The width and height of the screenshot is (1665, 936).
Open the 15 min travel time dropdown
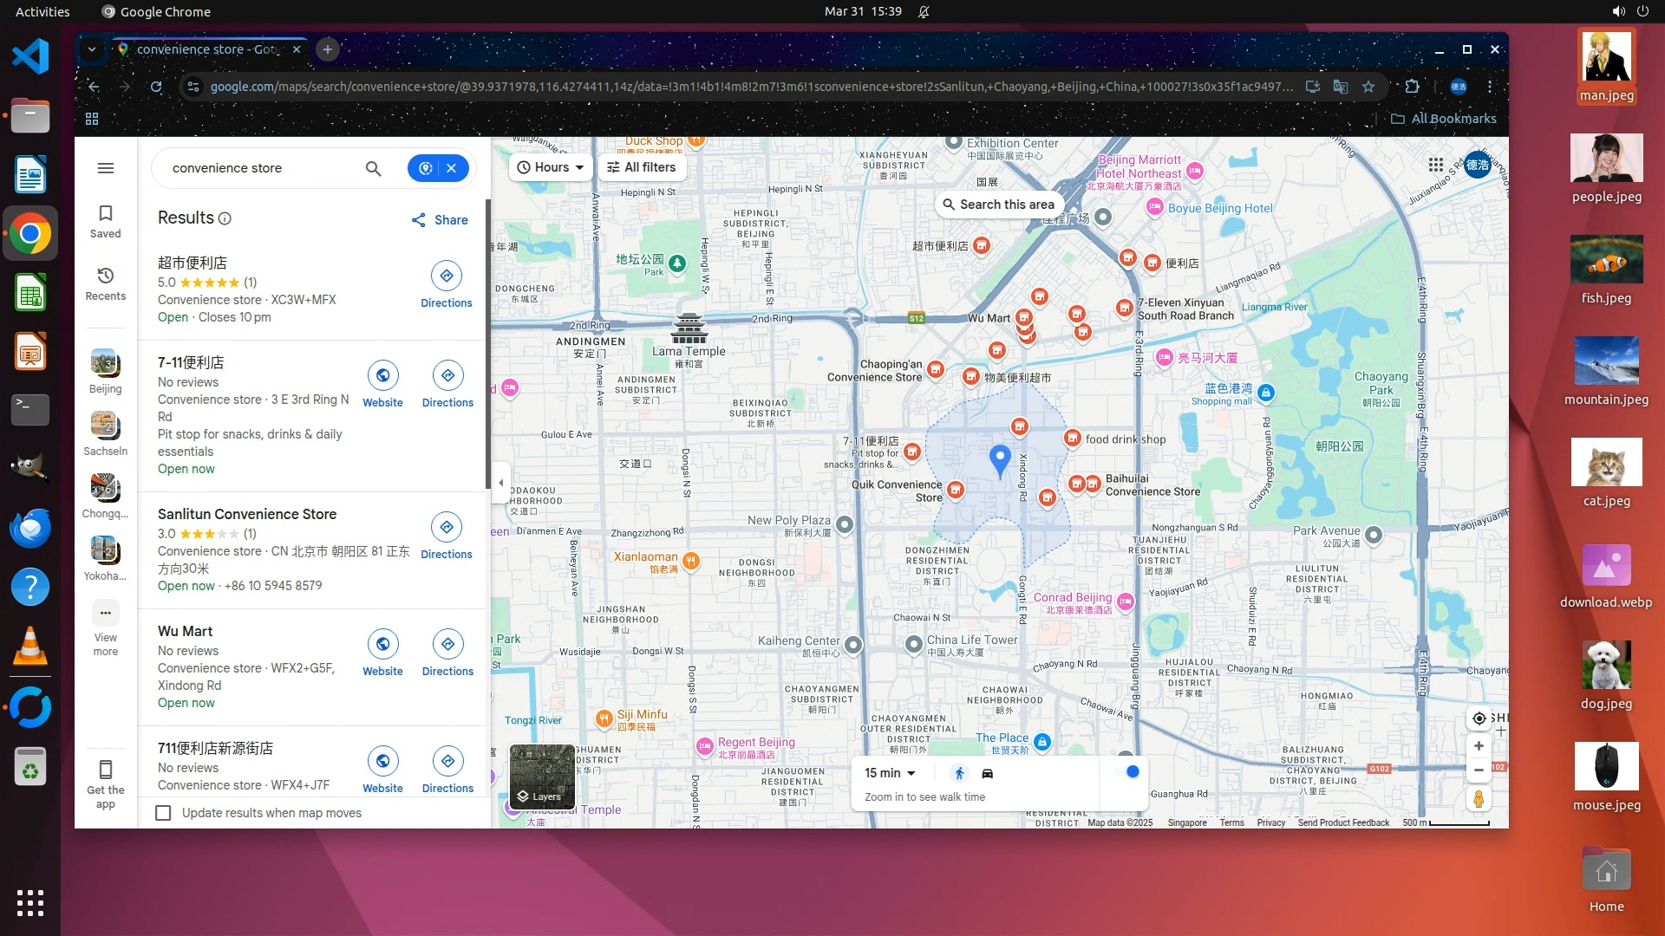[x=890, y=773]
